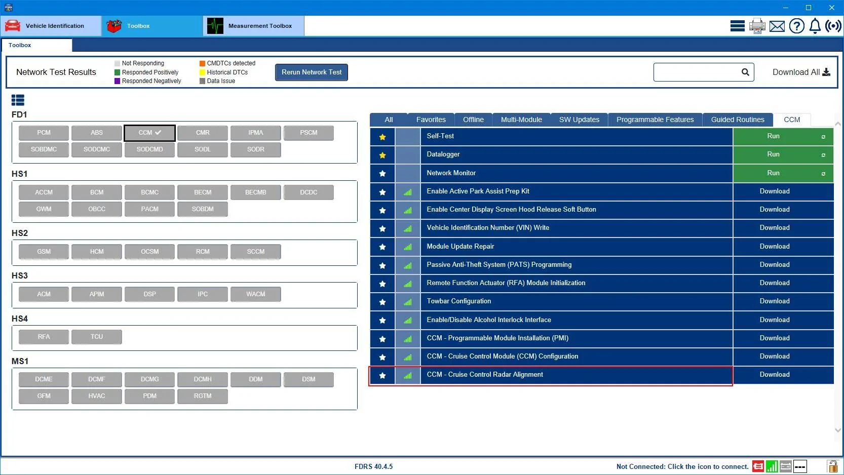The image size is (844, 475).
Task: Open the Enable Center Display Screen Hood Release row
Action: point(577,210)
